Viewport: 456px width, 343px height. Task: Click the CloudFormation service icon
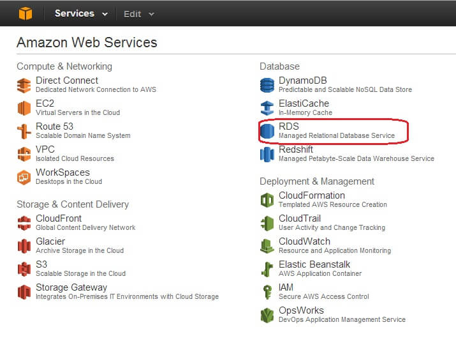click(267, 201)
